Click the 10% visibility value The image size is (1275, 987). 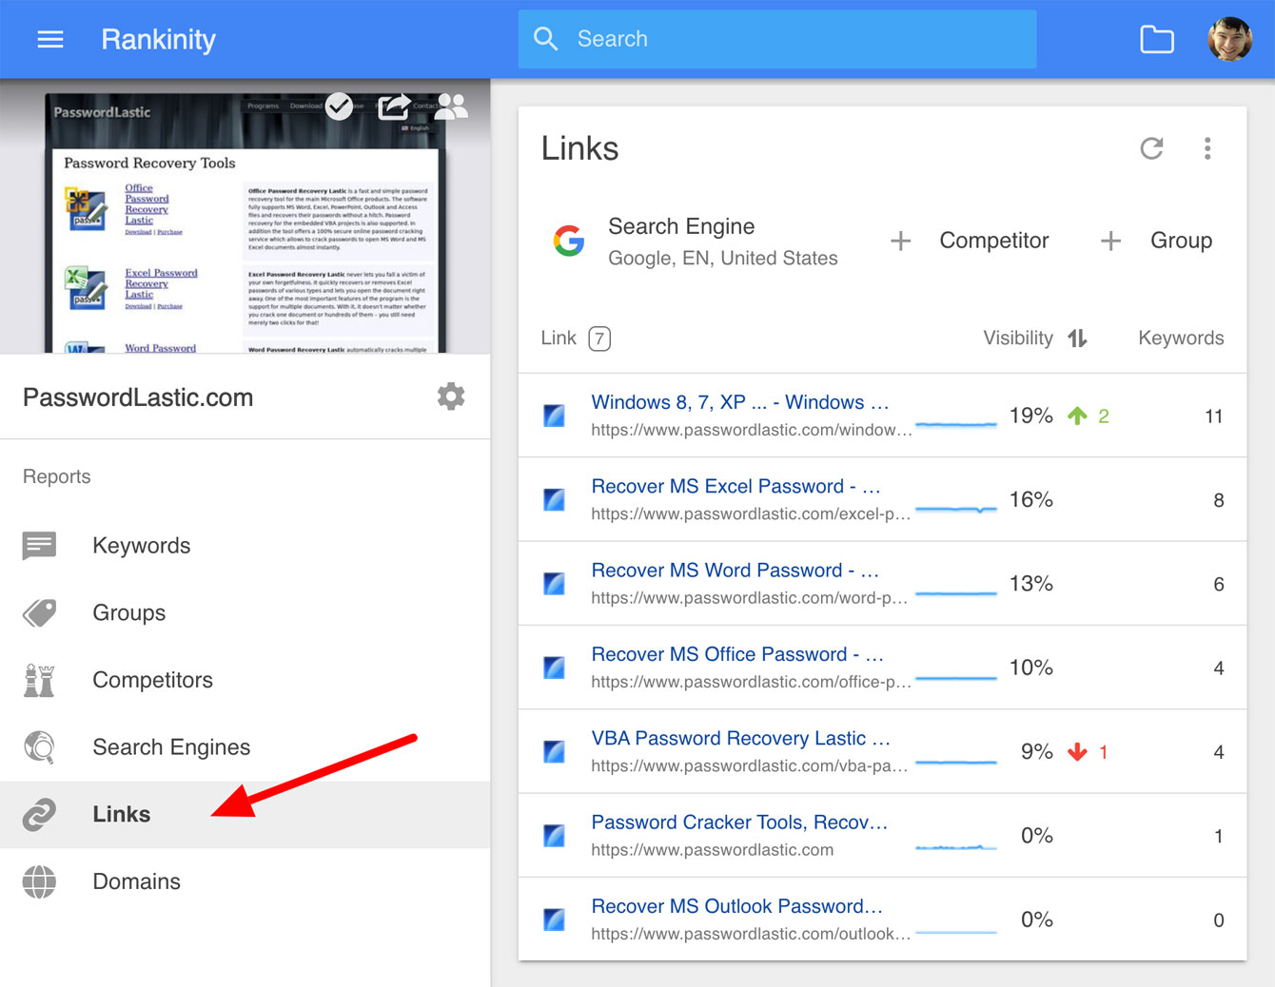point(1031,668)
